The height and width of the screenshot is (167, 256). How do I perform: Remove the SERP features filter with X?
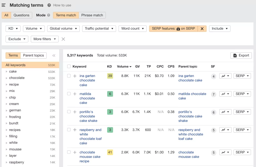[202, 29]
